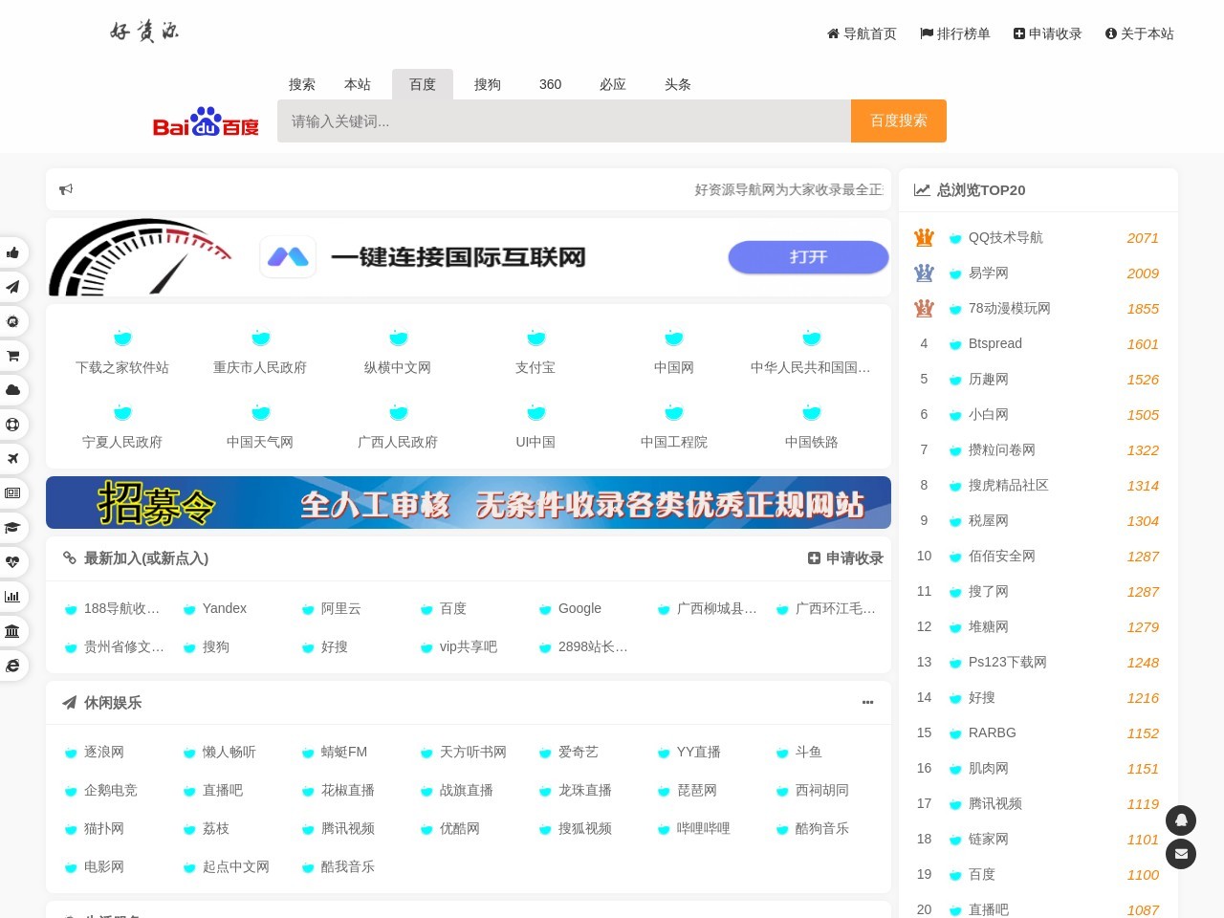Open the QQ contact bubble at bottom right
The height and width of the screenshot is (918, 1224).
[1181, 820]
